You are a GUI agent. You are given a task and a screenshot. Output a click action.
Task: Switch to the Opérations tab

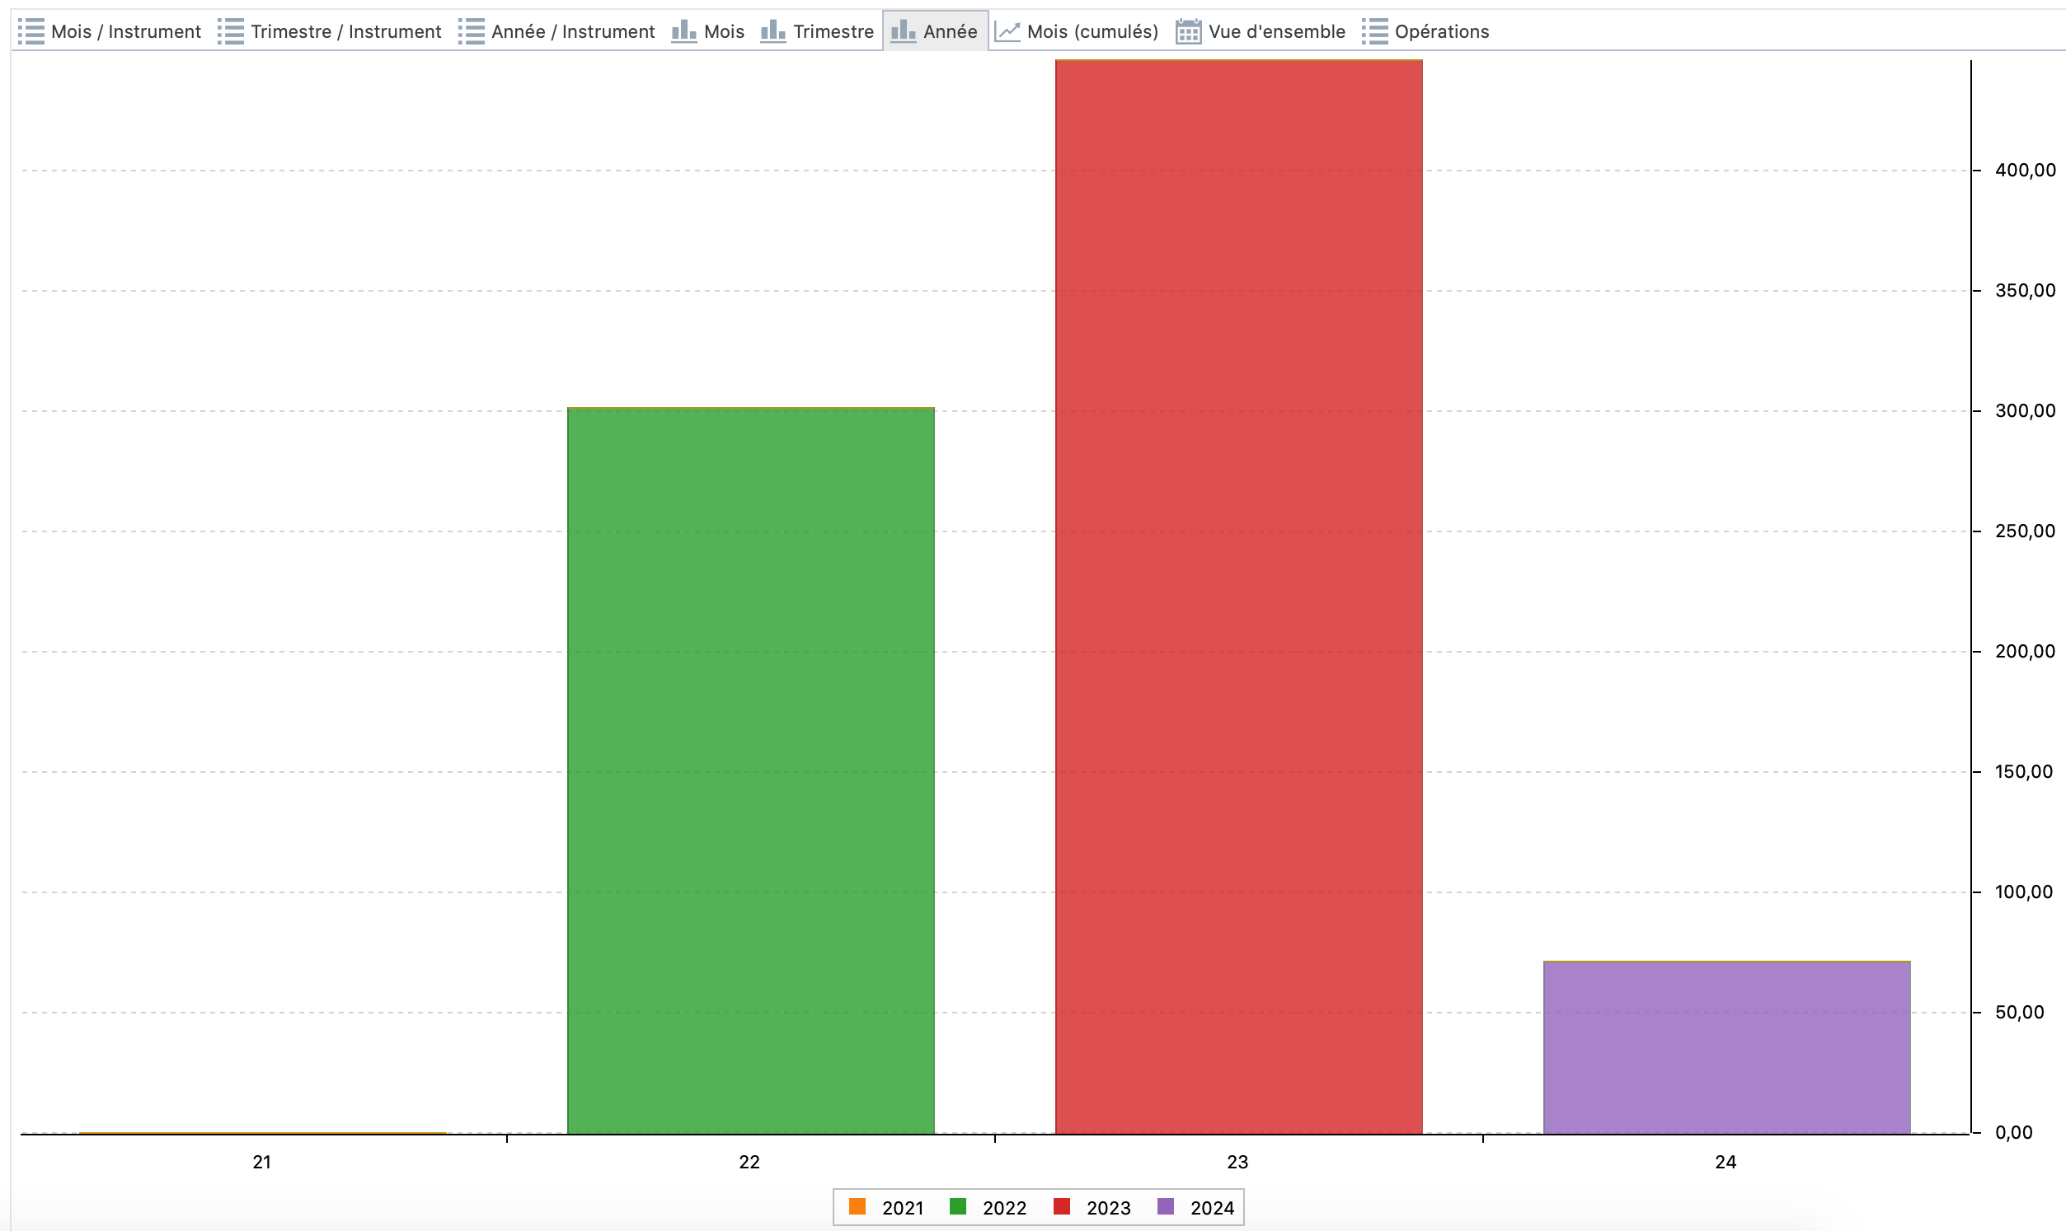pyautogui.click(x=1441, y=31)
